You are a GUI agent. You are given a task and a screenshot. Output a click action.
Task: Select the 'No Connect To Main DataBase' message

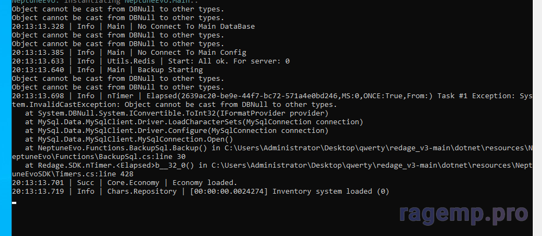(196, 26)
